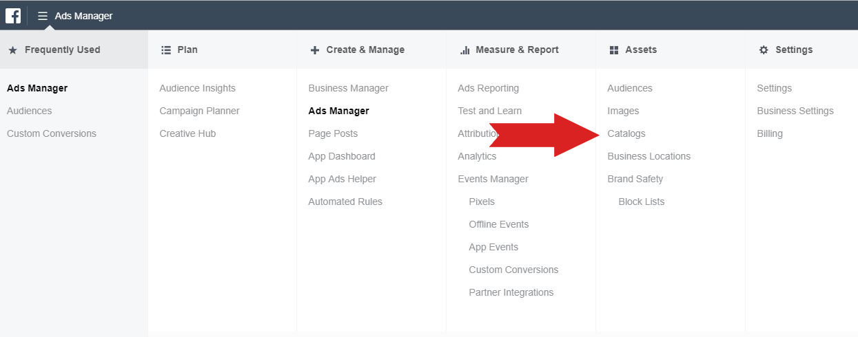Viewport: 858px width, 337px height.
Task: Open Ads Manager under Create & Manage
Action: click(x=339, y=111)
